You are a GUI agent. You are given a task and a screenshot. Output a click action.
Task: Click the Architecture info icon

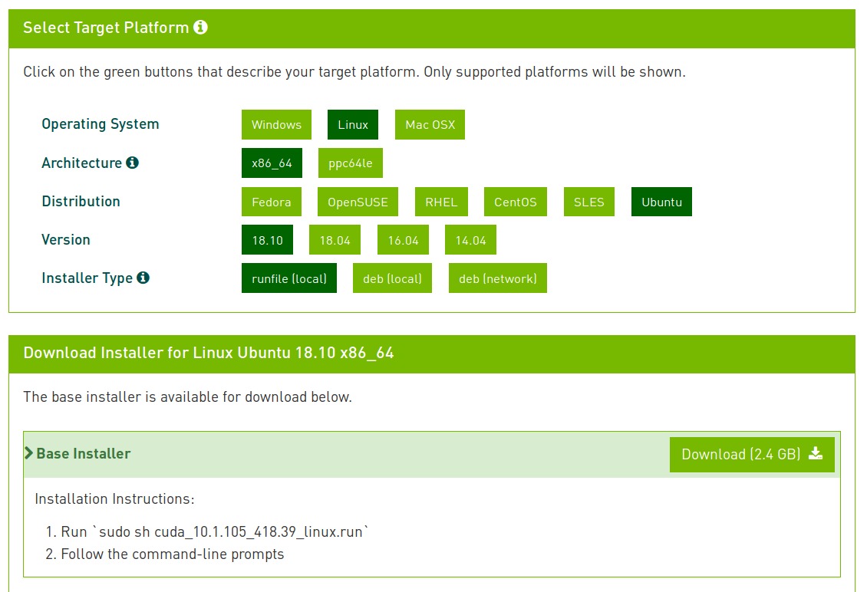click(133, 163)
